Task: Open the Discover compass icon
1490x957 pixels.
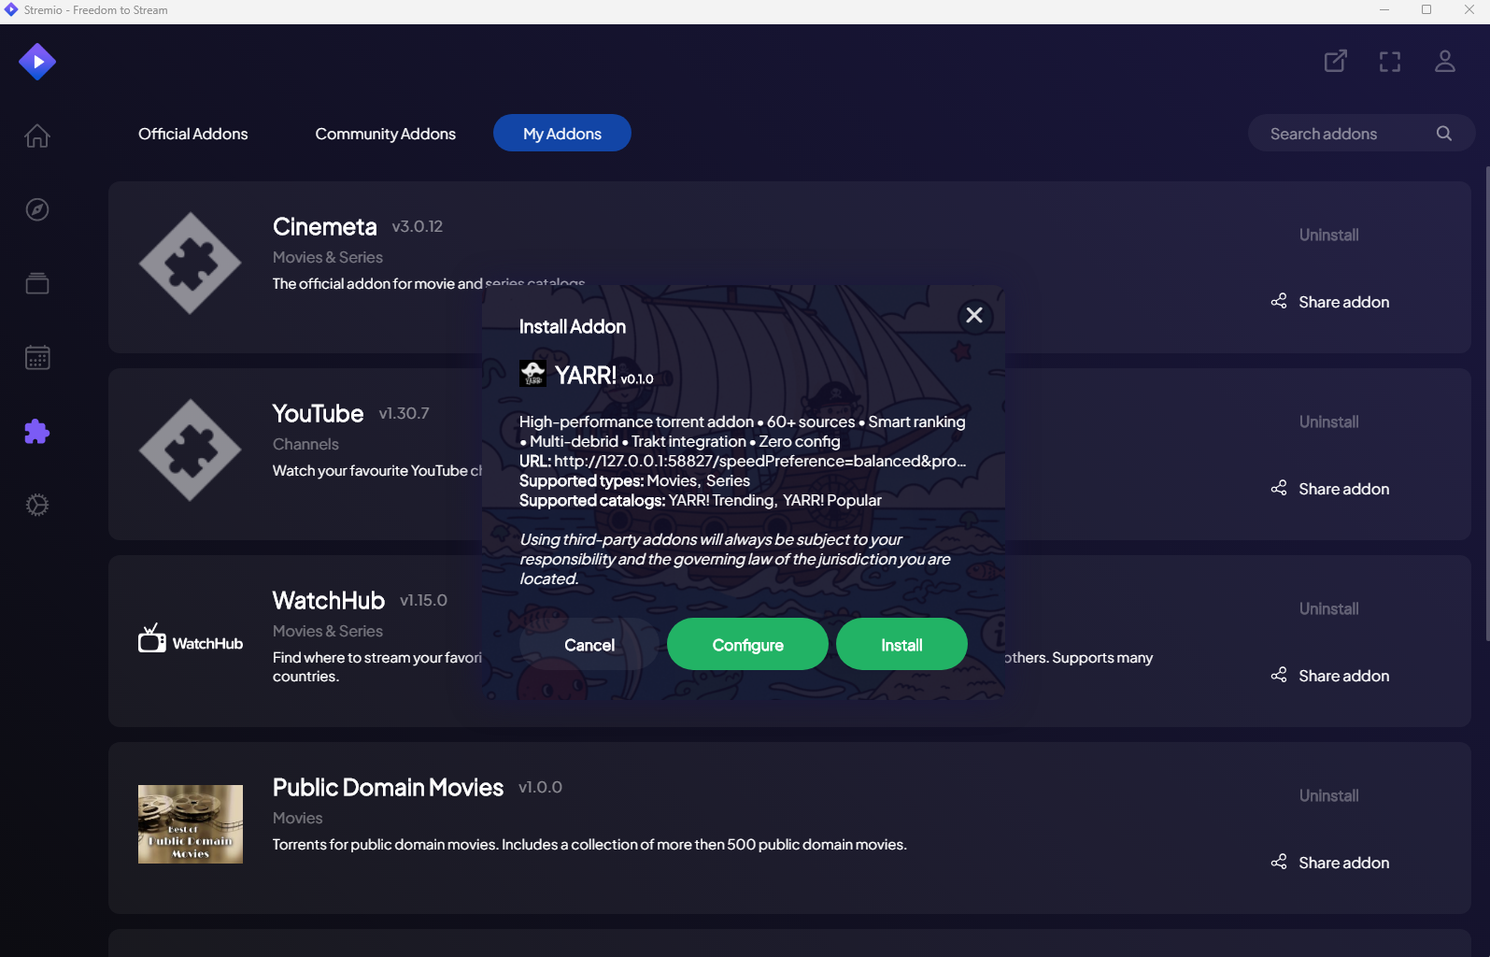Action: (x=37, y=209)
